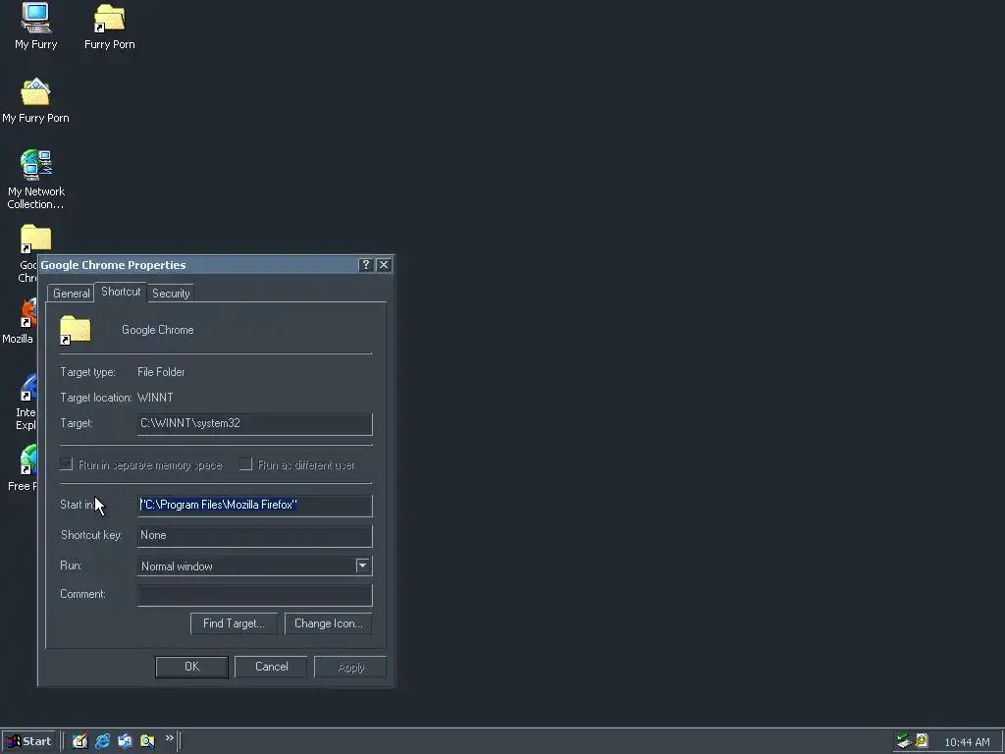Close the Google Chrome Properties dialog
The width and height of the screenshot is (1005, 754).
pyautogui.click(x=384, y=265)
